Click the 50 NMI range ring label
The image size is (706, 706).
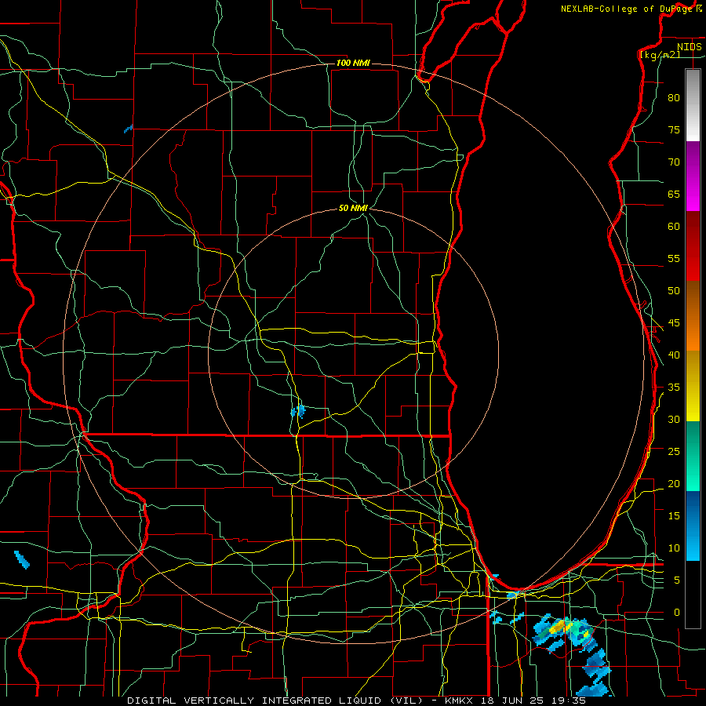tap(353, 208)
